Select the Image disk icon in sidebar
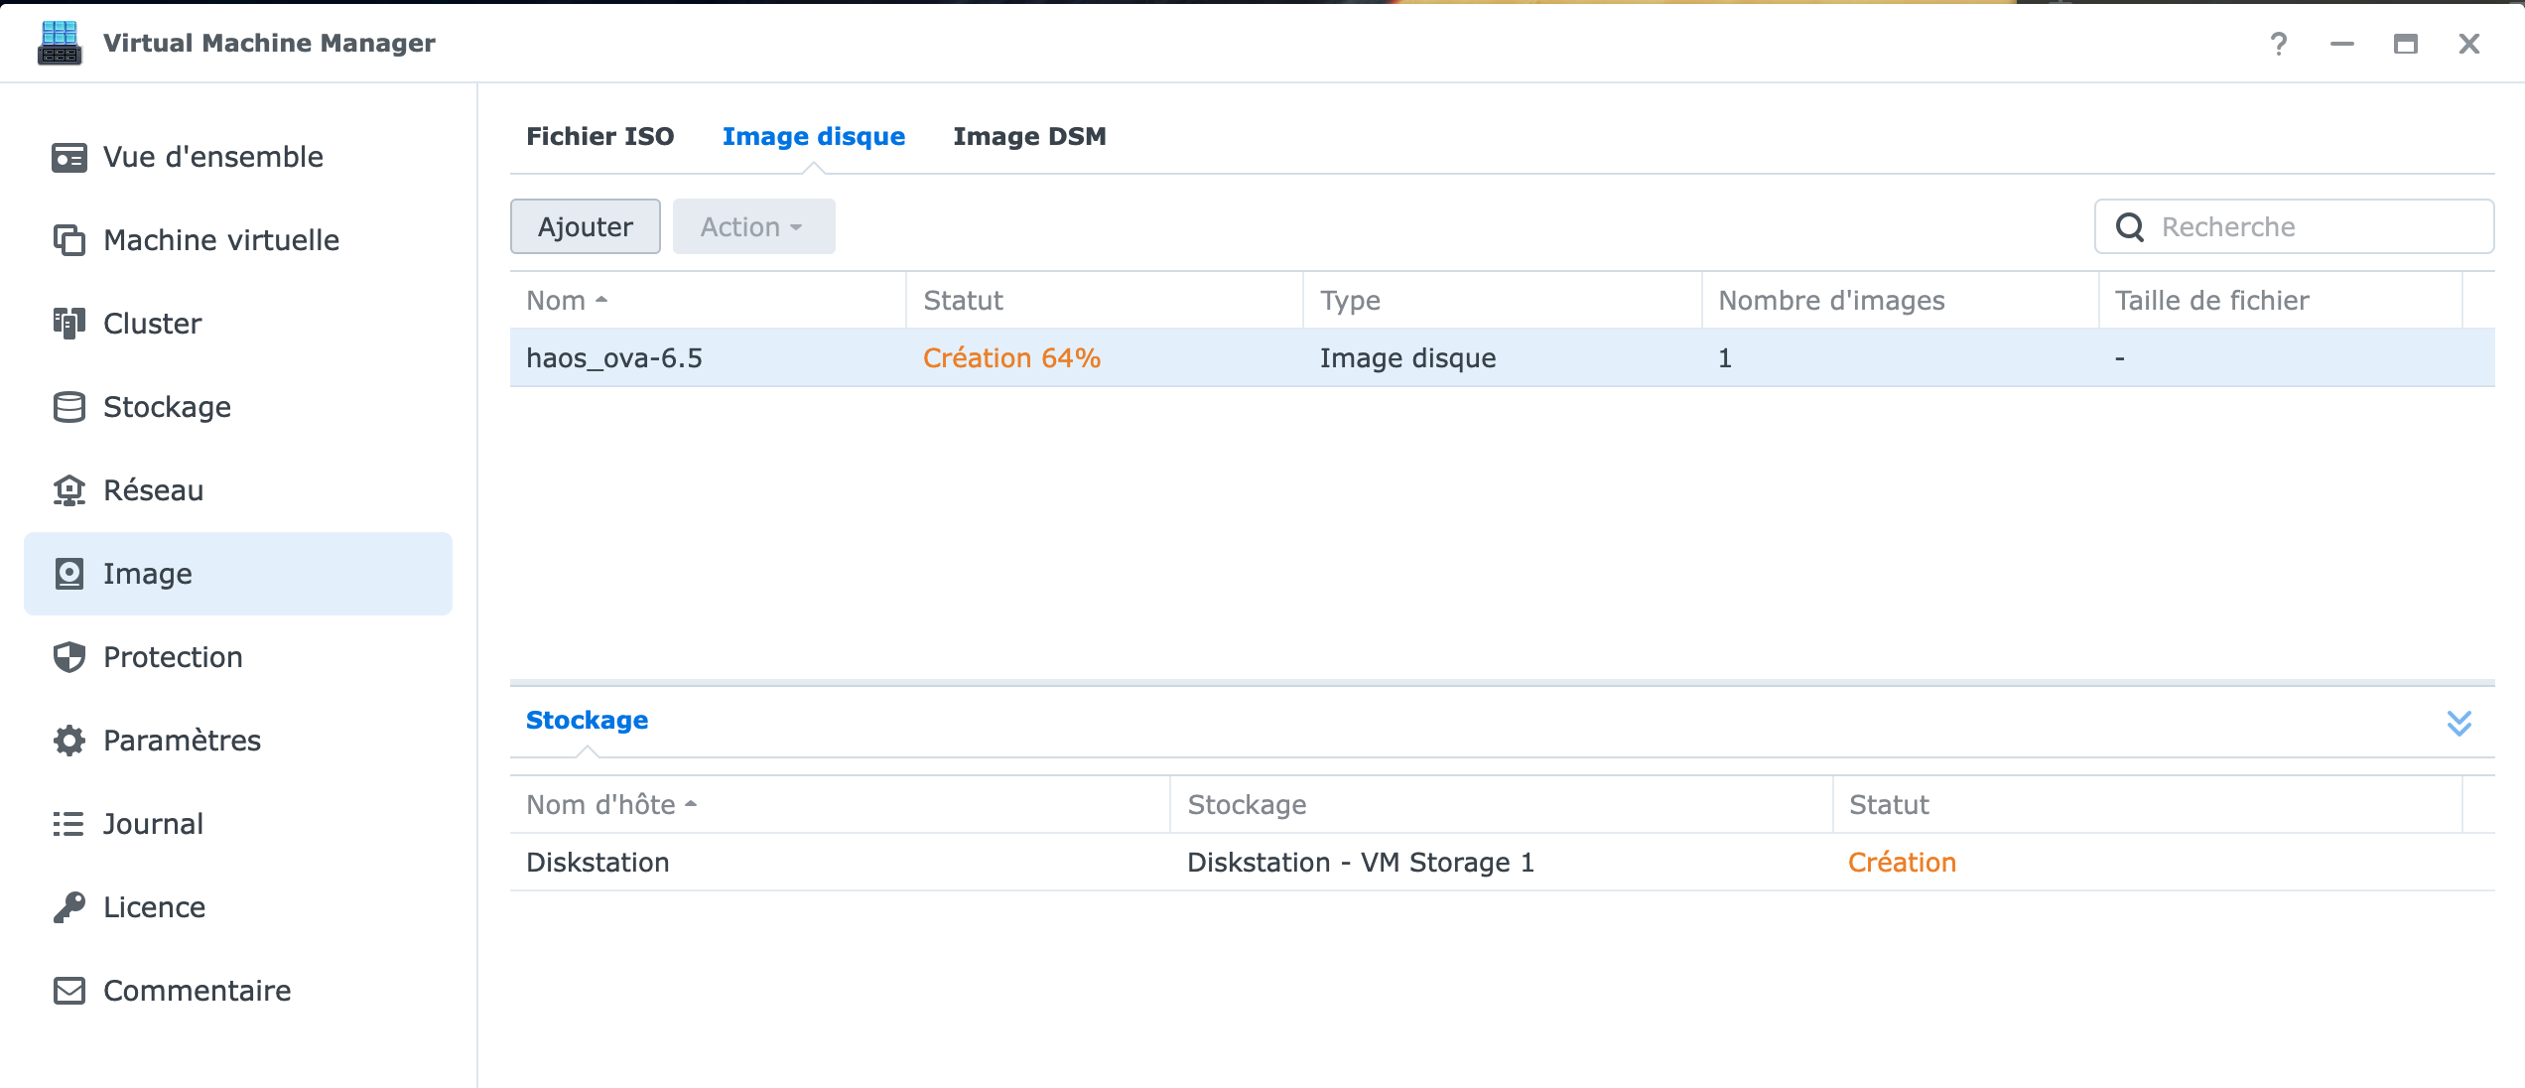This screenshot has width=2525, height=1088. [x=68, y=574]
